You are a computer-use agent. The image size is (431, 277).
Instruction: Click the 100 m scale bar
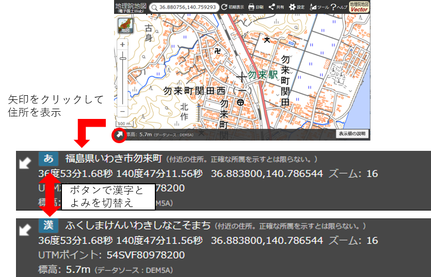point(125,124)
